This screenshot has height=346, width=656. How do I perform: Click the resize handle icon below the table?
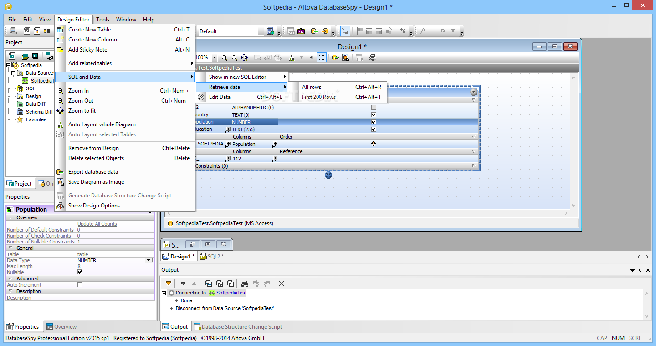coord(328,175)
